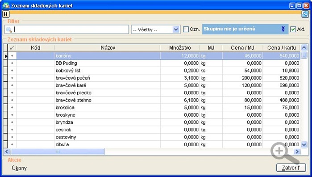Click the vertical scrollbar thumb
Viewport: 312px width, 177px height.
304,55
